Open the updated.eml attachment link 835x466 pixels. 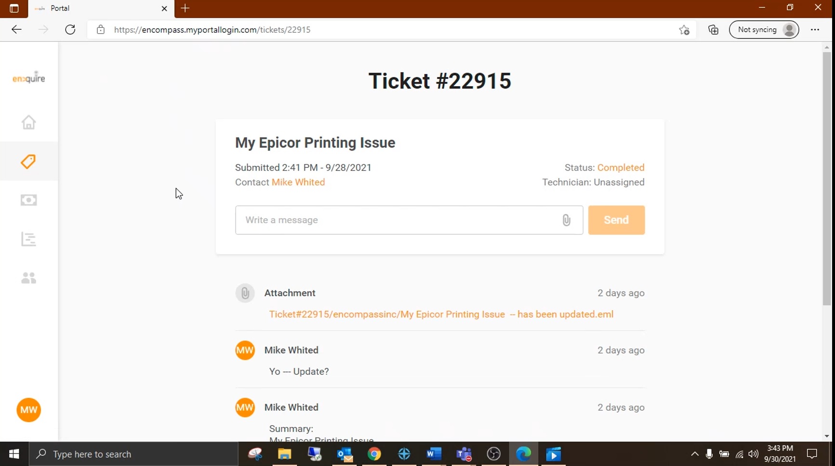(441, 314)
